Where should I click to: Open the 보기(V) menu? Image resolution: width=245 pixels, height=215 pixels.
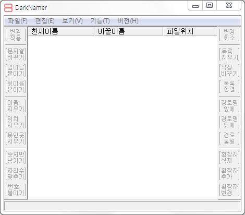[x=72, y=21]
